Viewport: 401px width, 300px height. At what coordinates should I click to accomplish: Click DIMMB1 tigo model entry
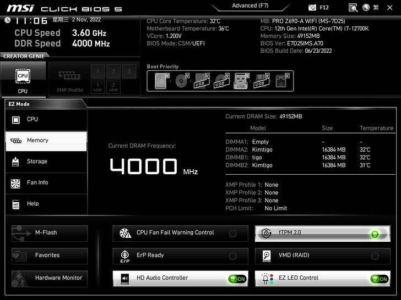257,158
